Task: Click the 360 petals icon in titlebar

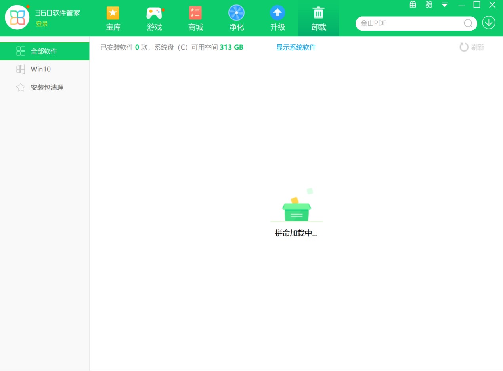Action: [x=428, y=4]
